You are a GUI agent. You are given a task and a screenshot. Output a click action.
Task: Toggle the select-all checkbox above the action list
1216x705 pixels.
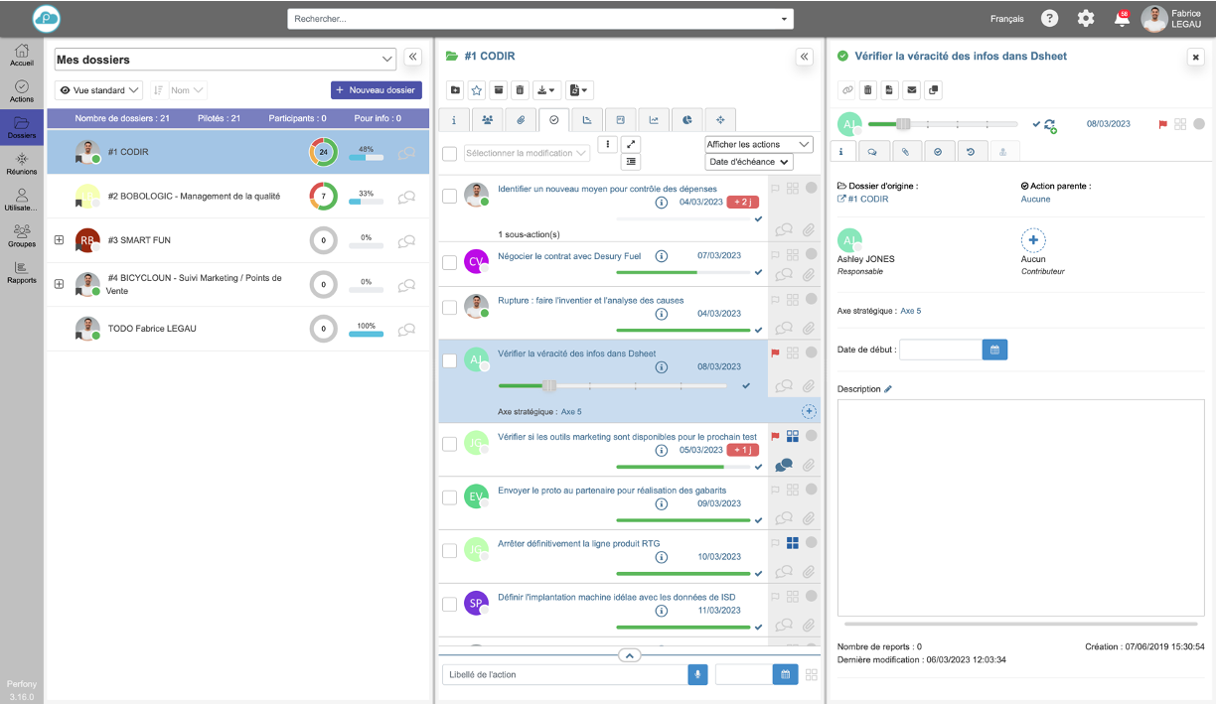pos(449,153)
